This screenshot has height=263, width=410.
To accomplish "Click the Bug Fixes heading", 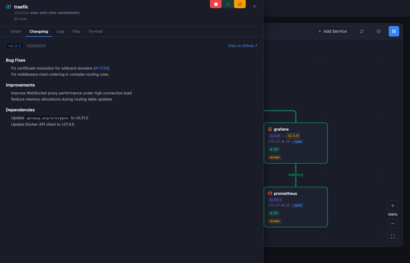I will (x=16, y=60).
